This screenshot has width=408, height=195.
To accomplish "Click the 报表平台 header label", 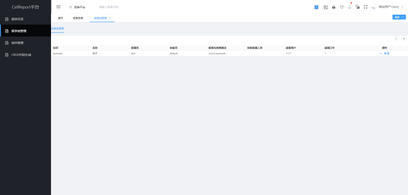I will (x=79, y=7).
